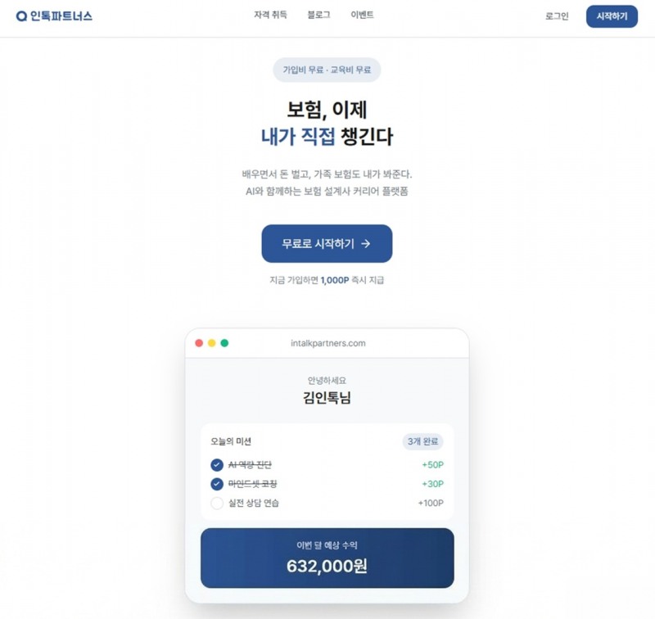This screenshot has height=619, width=655.
Task: Click the 3개 완료 progress badge
Action: tap(423, 441)
